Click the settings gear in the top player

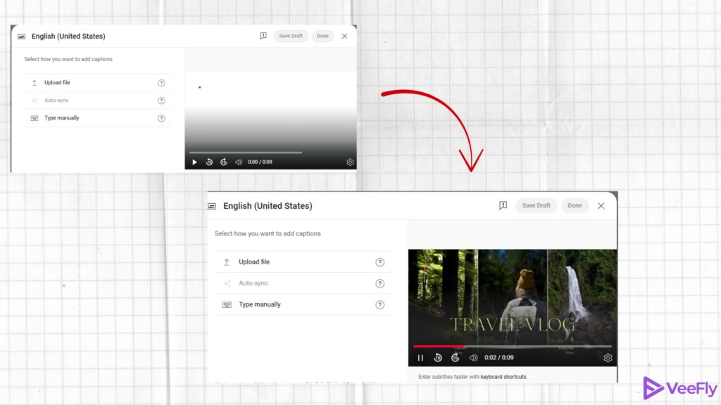point(350,162)
